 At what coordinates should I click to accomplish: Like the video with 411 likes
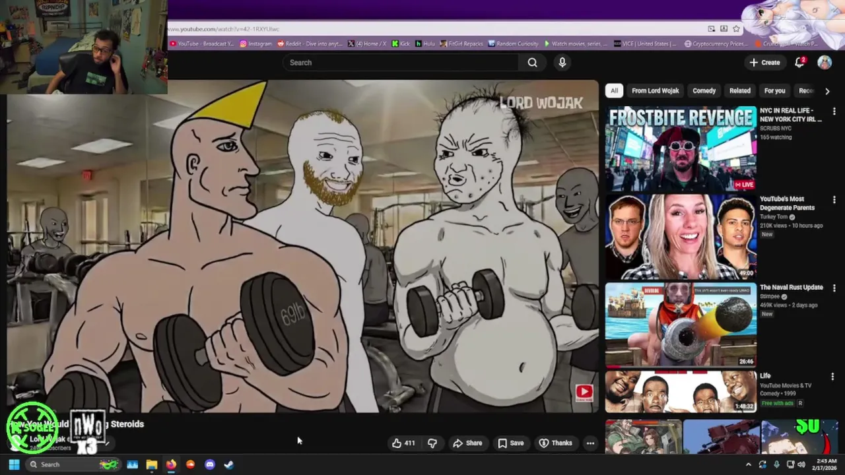[403, 443]
